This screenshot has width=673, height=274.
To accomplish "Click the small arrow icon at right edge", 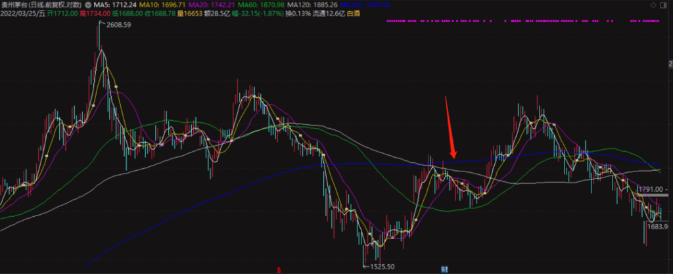I will [x=669, y=63].
